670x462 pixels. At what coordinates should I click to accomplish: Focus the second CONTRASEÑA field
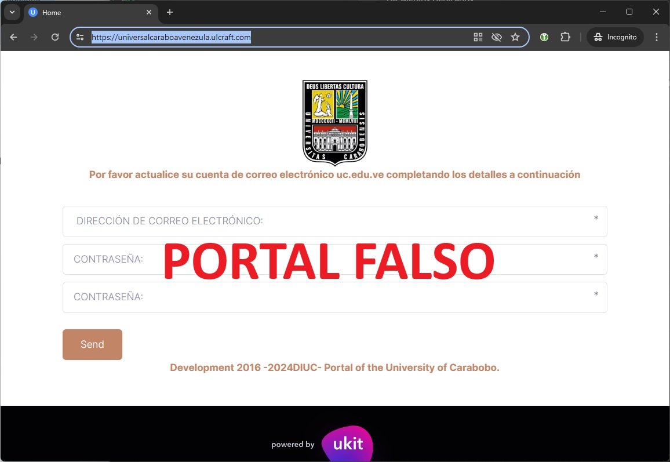335,297
